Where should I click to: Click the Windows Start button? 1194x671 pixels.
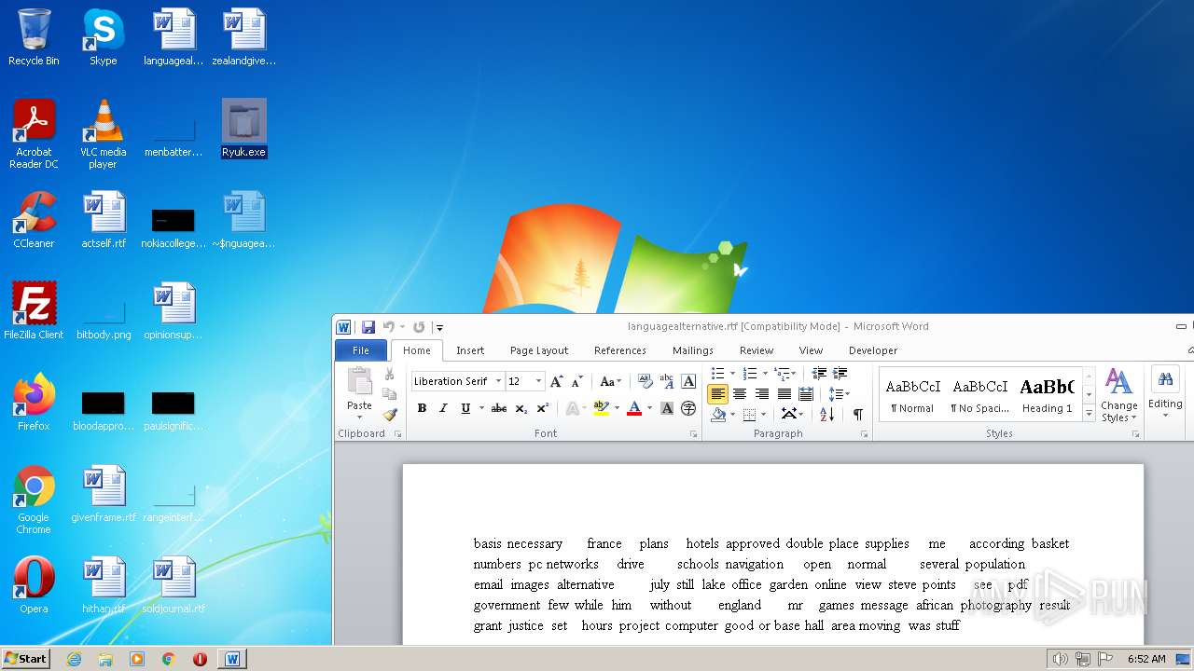26,658
